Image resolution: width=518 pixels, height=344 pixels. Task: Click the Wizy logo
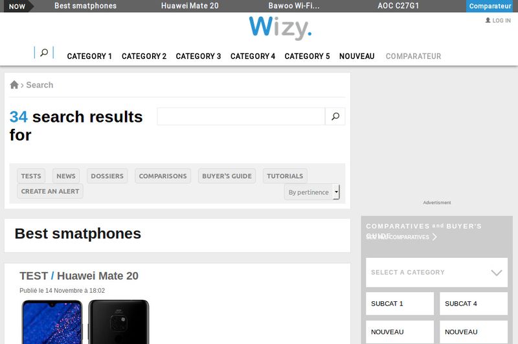(280, 27)
